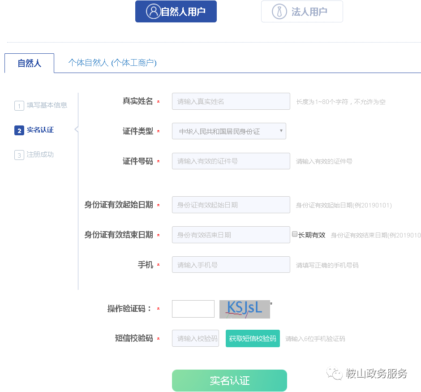Click the 法人用户 key icon
The image size is (421, 392).
pos(279,11)
